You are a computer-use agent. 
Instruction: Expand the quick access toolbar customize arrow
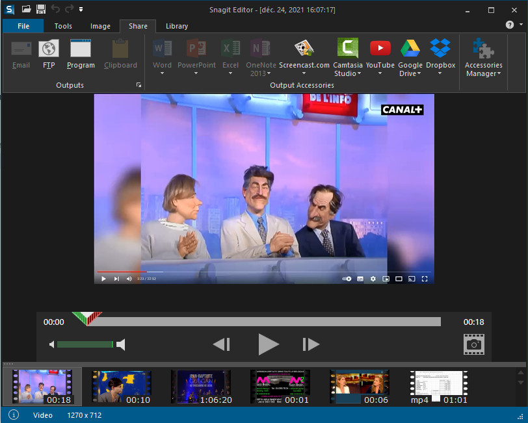click(81, 10)
